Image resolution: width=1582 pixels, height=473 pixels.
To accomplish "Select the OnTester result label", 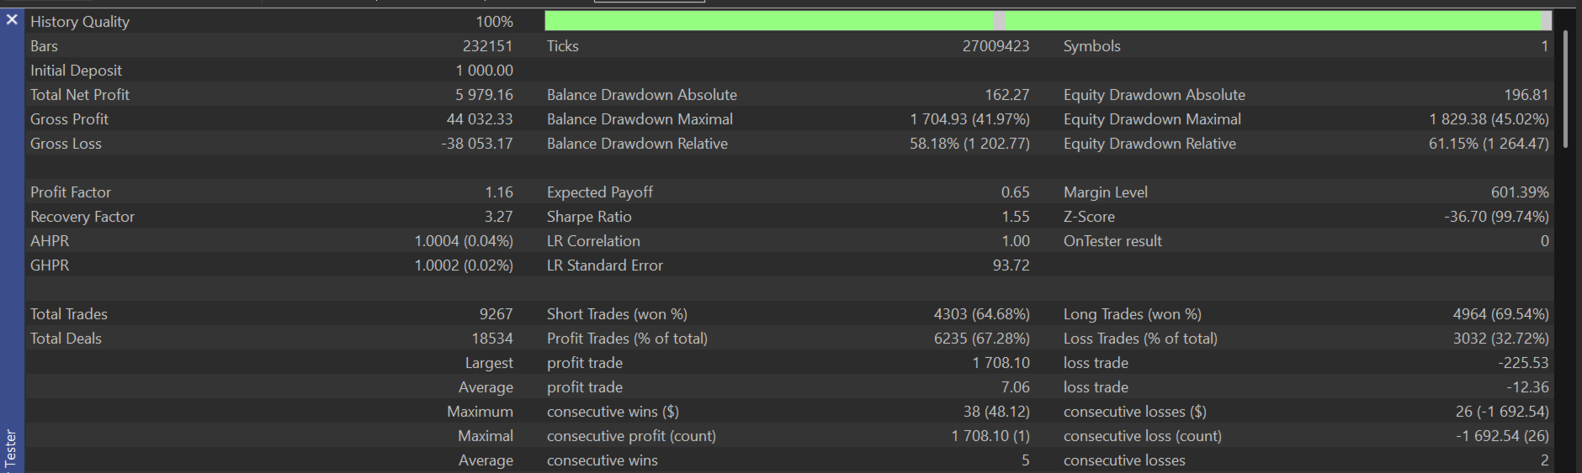I will pyautogui.click(x=1112, y=241).
